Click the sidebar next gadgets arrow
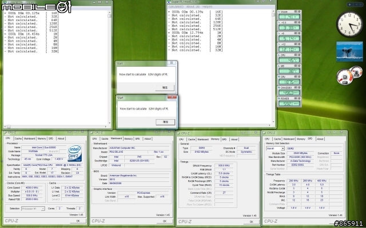The image size is (366, 228). tap(360, 5)
